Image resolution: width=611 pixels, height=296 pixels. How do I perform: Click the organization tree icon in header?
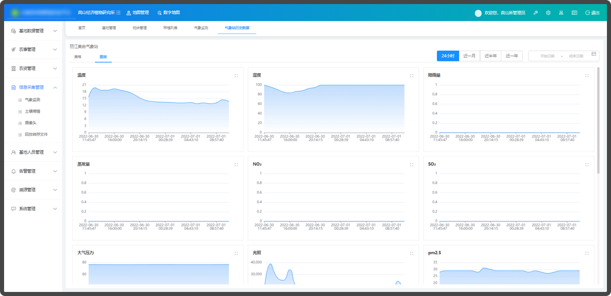pyautogui.click(x=561, y=13)
